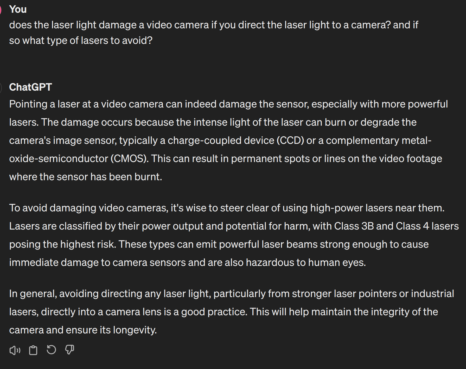Click the words "camera and ensure its longevity"
The image size is (466, 369).
83,330
